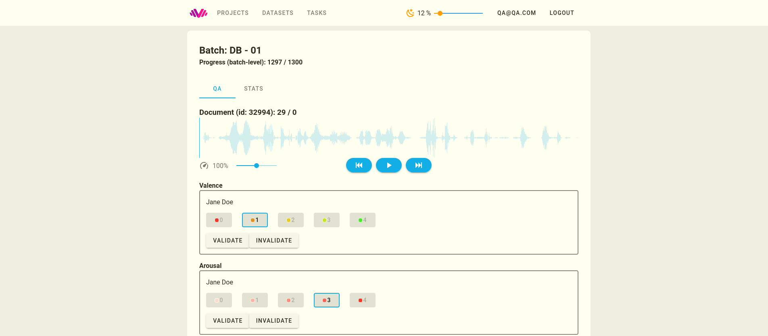Select Arousal rating 4
This screenshot has height=336, width=768.
pos(363,300)
